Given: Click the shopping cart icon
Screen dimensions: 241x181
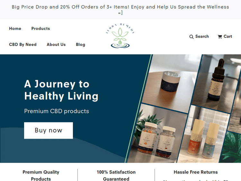Looking at the screenshot, I should [x=220, y=37].
